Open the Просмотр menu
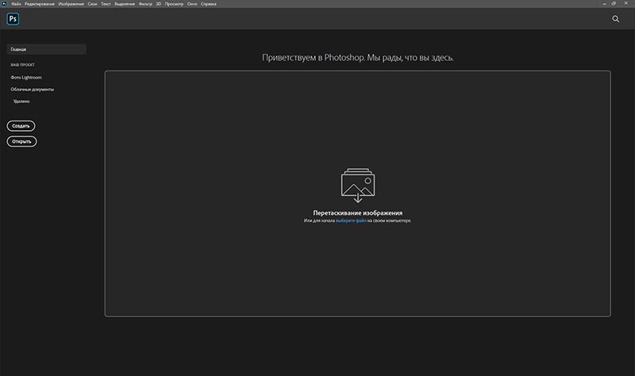The height and width of the screenshot is (376, 635). point(174,4)
